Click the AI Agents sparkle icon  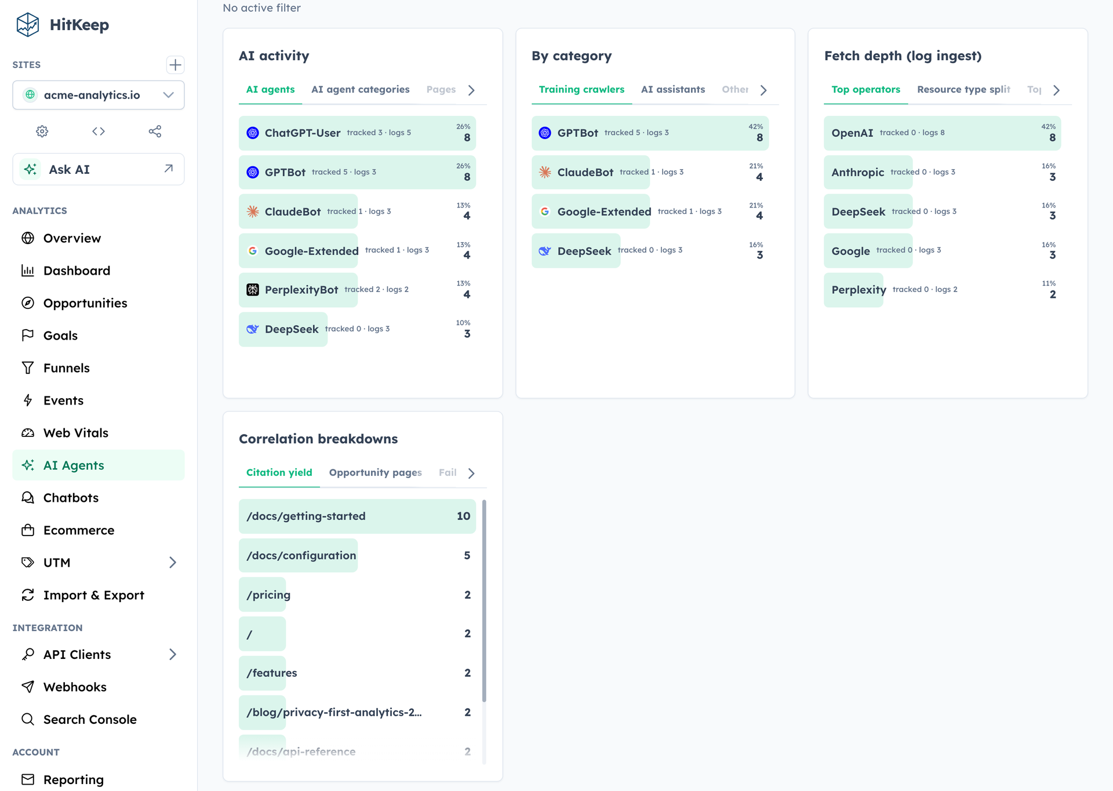(28, 465)
